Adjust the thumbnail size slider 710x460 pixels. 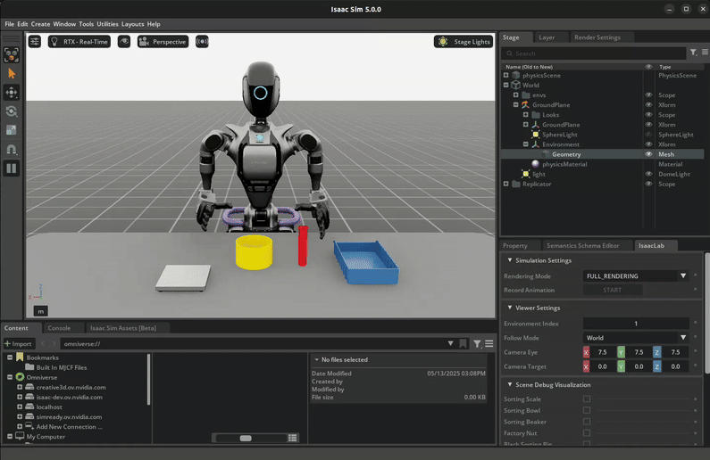coord(246,438)
